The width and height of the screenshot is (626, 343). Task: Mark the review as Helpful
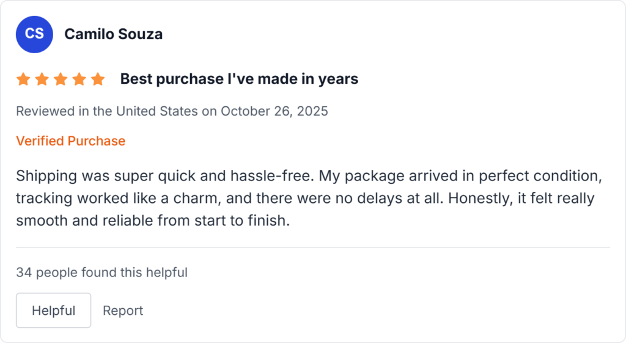[x=53, y=311]
